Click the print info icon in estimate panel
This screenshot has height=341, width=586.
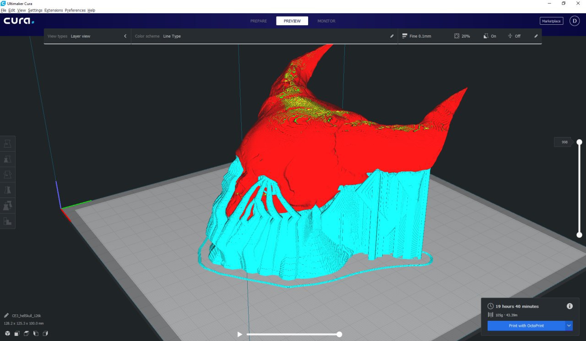click(x=570, y=306)
